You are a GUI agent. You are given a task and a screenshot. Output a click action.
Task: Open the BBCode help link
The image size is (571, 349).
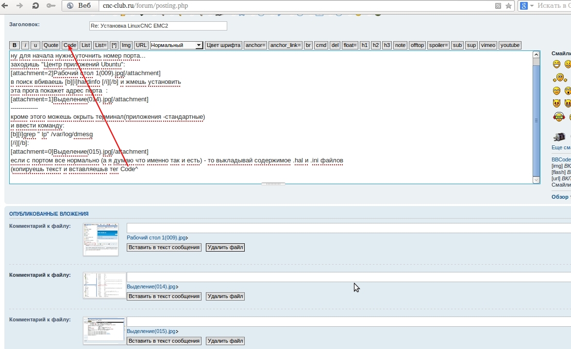point(561,159)
